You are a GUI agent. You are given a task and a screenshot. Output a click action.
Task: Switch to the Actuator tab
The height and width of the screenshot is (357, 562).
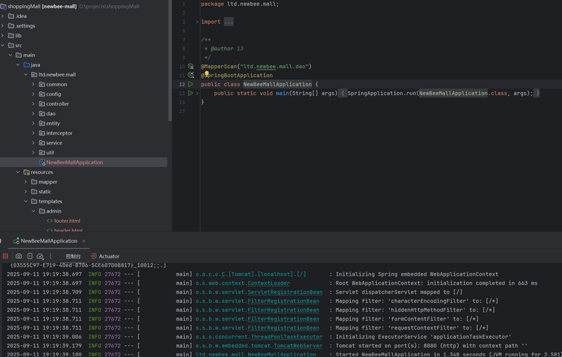105,256
